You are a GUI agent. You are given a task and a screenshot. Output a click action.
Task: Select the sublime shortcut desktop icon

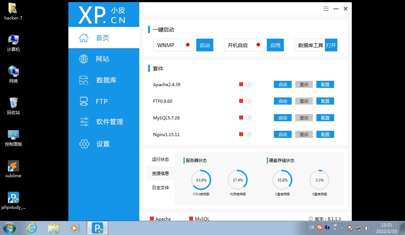pyautogui.click(x=13, y=169)
